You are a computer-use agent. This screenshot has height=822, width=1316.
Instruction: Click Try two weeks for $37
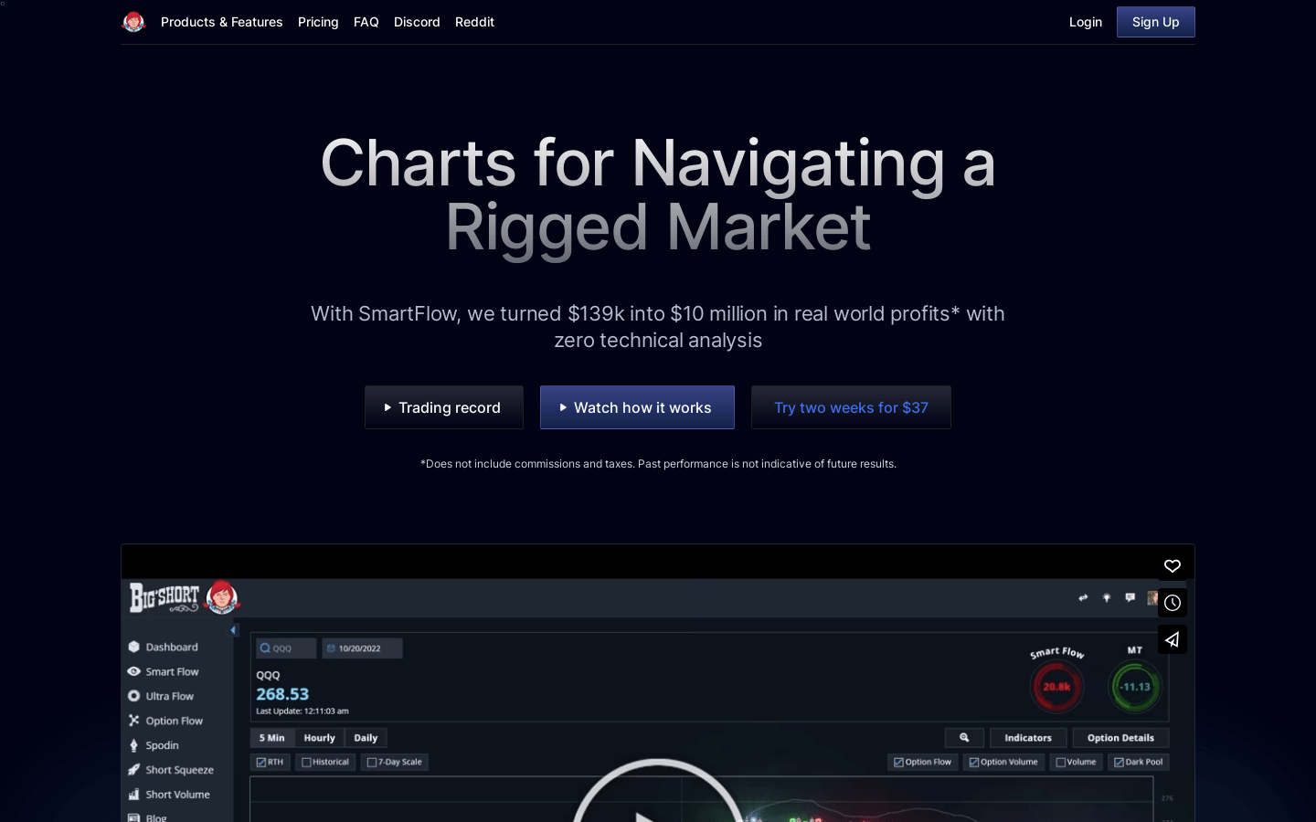[x=851, y=407]
